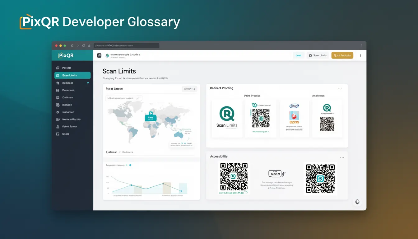Open the dropdown arrow beneath the world map
Screen dimensions: 418x239
[x=120, y=152]
